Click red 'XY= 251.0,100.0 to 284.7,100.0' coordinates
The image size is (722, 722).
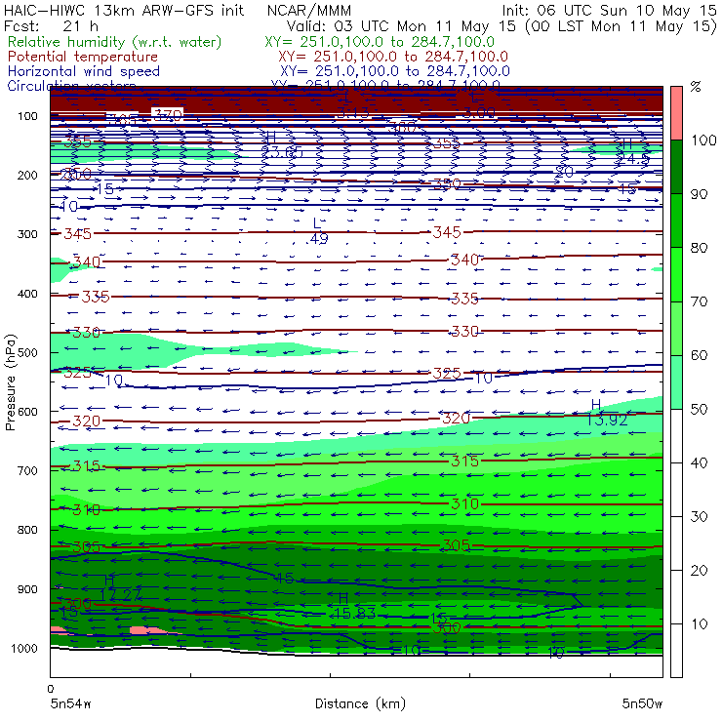click(393, 57)
